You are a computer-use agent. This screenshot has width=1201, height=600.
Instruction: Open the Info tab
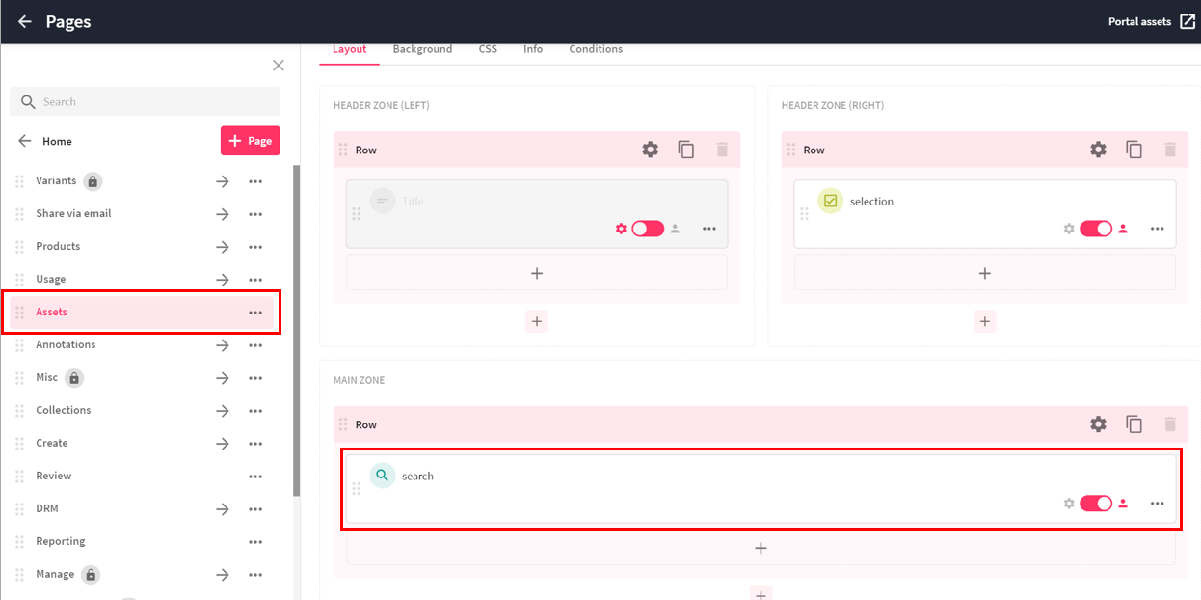click(x=533, y=49)
